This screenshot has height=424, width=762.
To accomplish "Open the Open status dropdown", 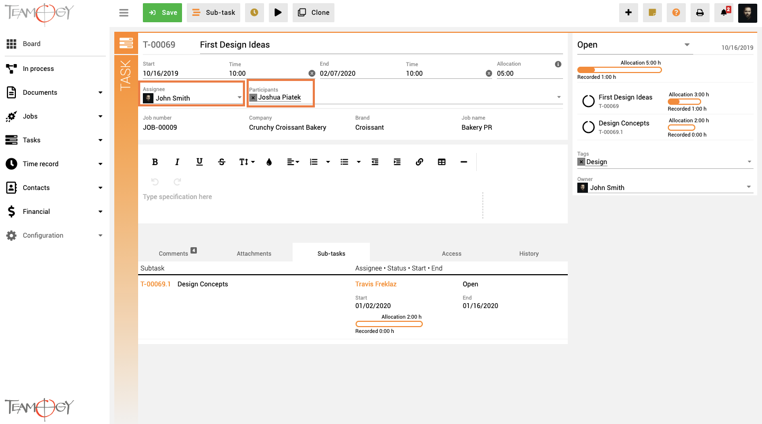I will (634, 45).
